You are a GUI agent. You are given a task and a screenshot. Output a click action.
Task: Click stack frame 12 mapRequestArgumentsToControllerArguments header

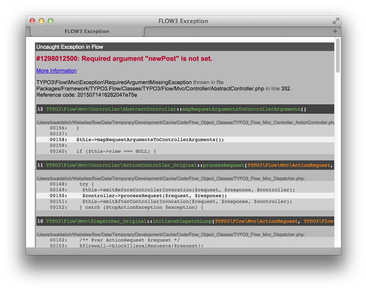[x=185, y=109]
